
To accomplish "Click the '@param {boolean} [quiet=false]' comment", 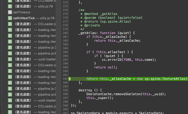I will point(113,18).
